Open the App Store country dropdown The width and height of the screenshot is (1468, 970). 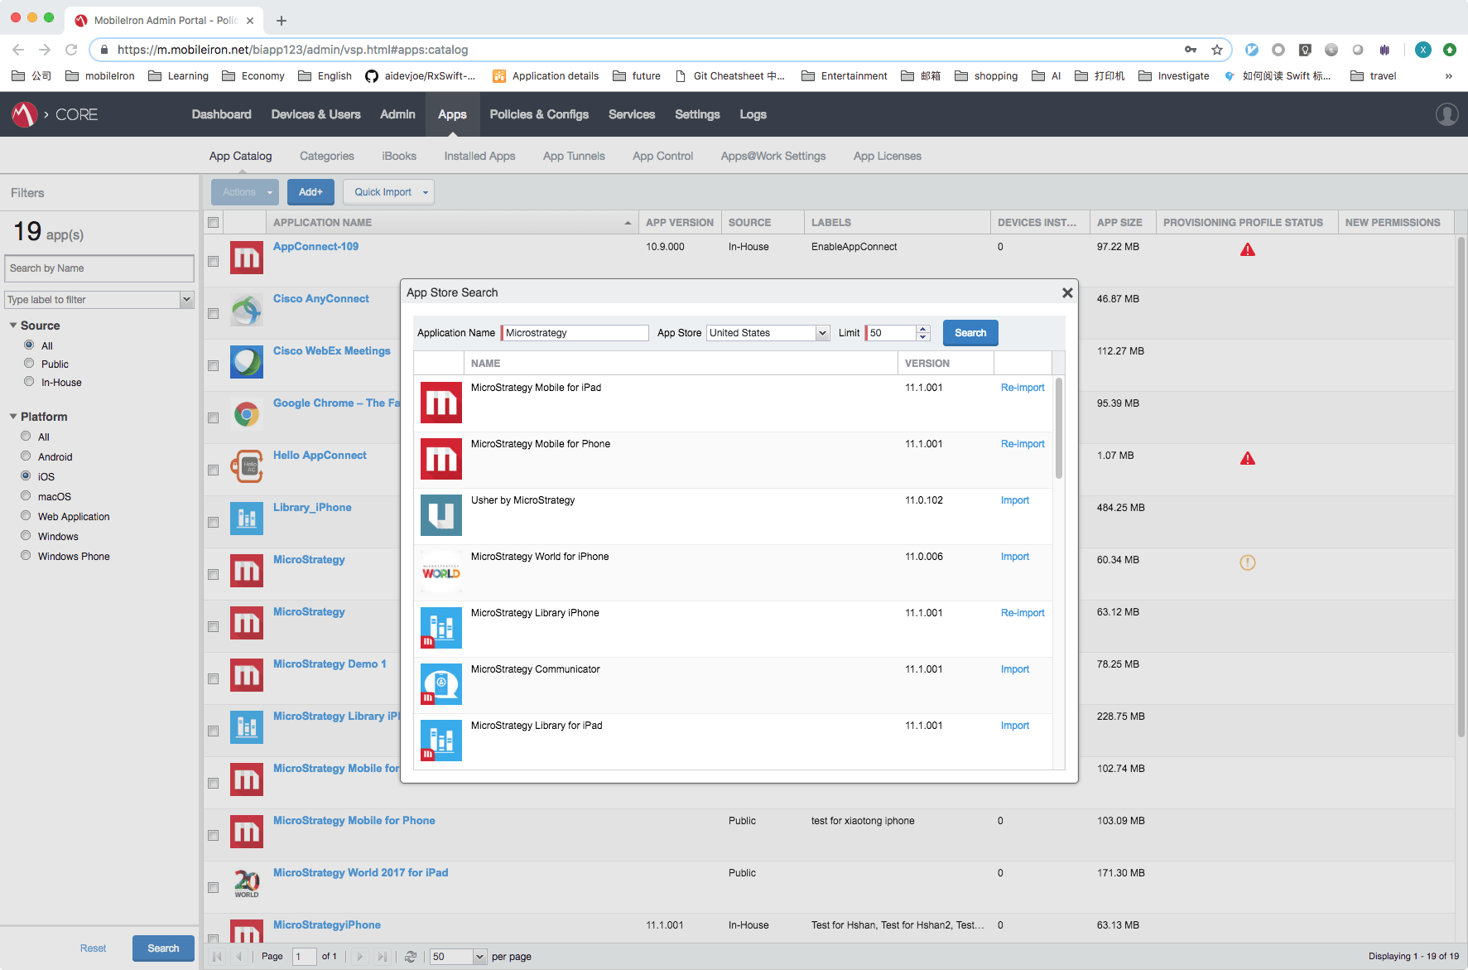tap(822, 333)
